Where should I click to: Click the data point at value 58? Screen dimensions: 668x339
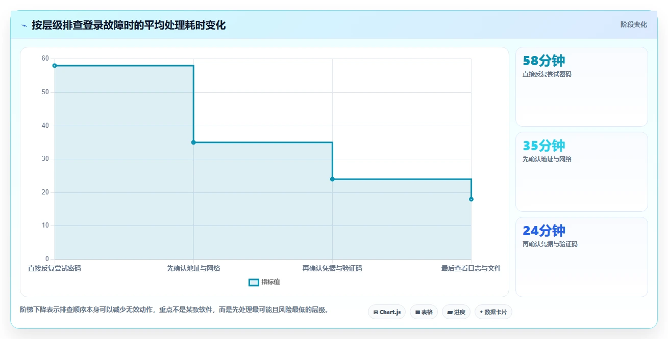(55, 66)
